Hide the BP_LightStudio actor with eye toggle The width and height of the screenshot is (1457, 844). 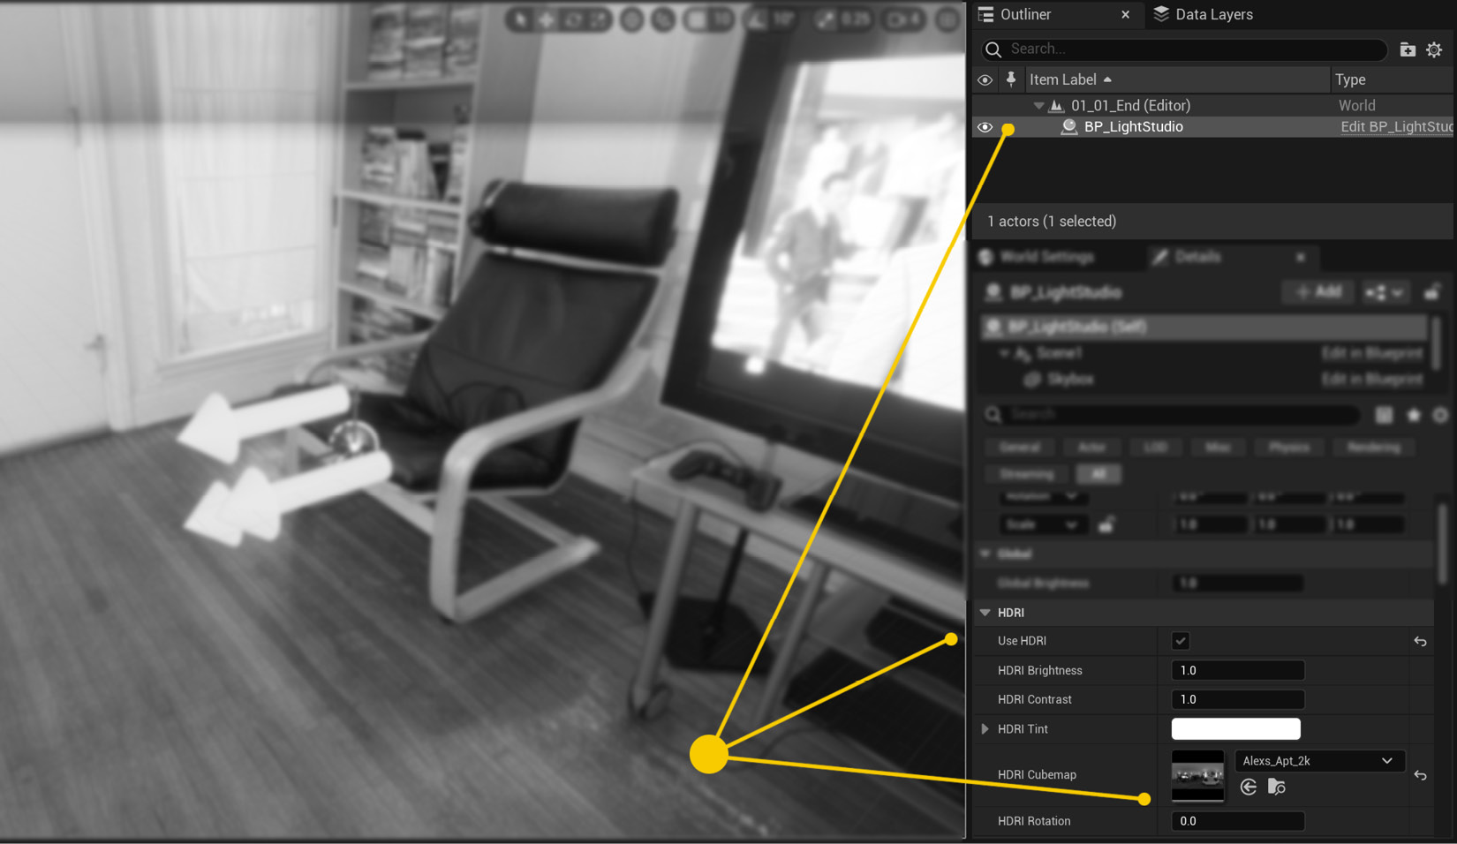click(985, 126)
